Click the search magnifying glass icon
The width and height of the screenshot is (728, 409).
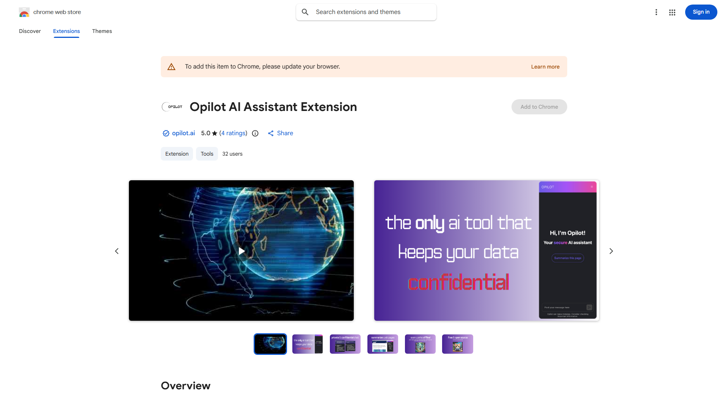pos(305,12)
